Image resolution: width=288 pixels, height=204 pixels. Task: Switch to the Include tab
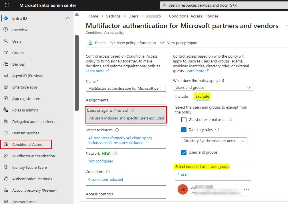pos(182,96)
